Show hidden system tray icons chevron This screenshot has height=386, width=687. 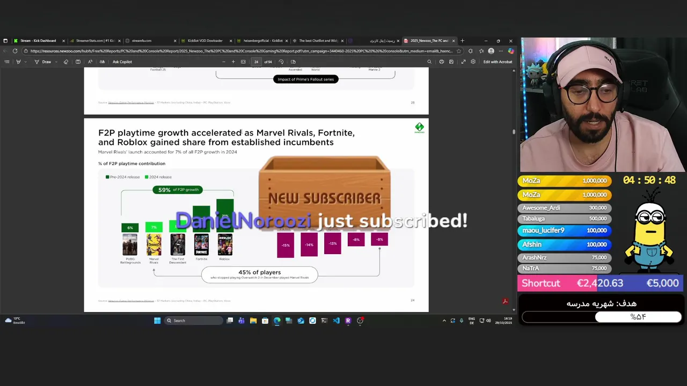tap(444, 321)
